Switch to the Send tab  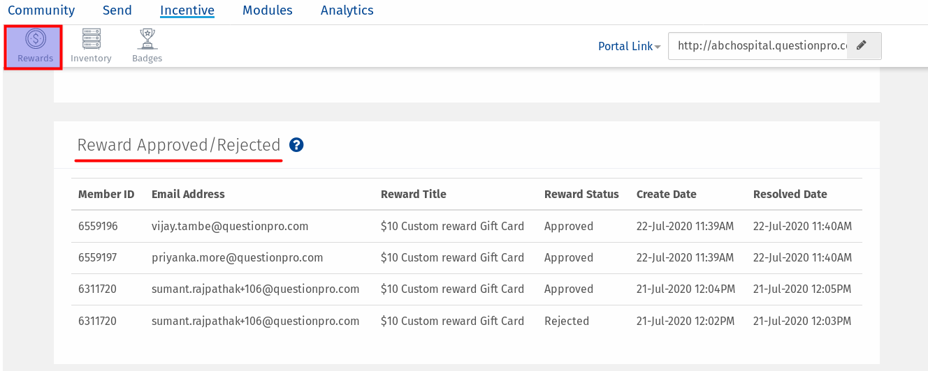click(x=117, y=10)
